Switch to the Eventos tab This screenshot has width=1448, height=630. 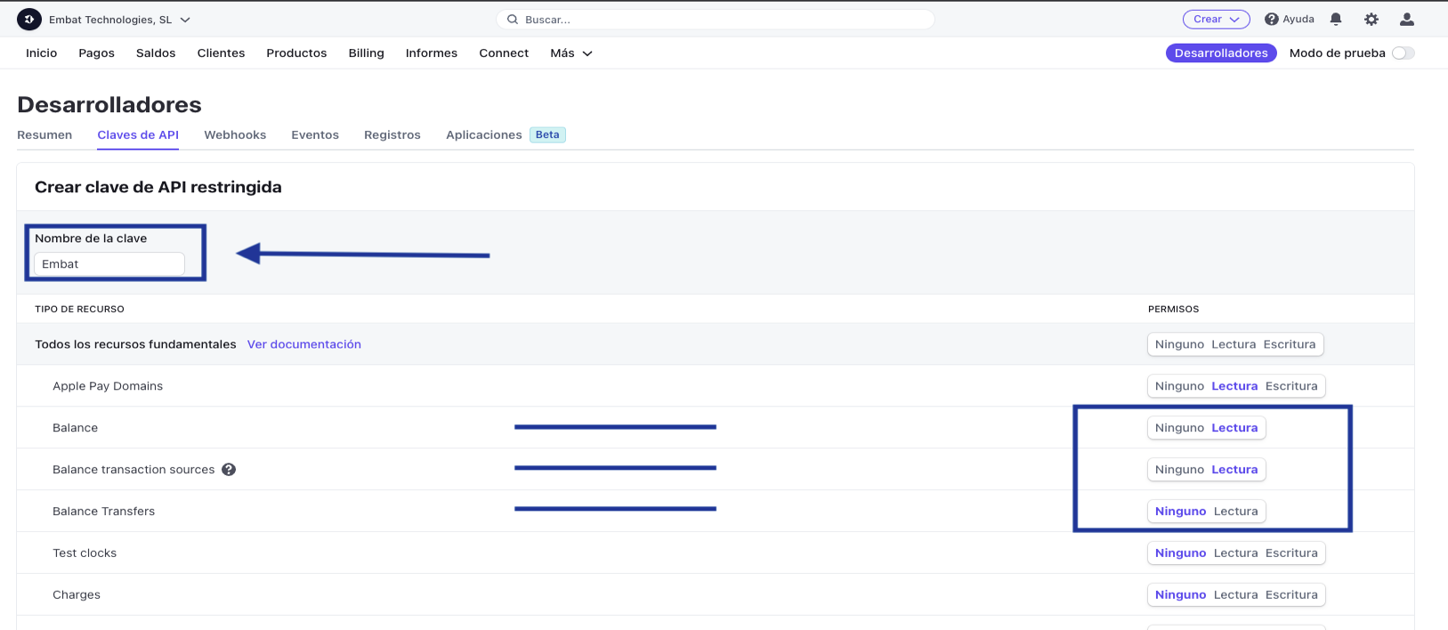tap(315, 135)
